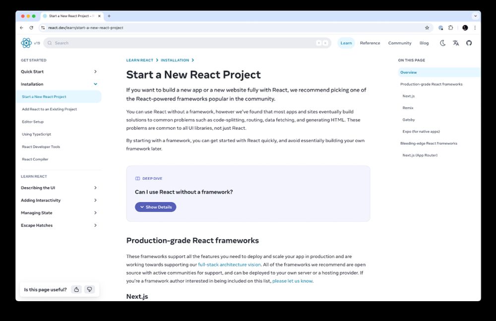The width and height of the screenshot is (496, 321).
Task: Jump to Production-grade React frameworks outline entry
Action: (431, 84)
